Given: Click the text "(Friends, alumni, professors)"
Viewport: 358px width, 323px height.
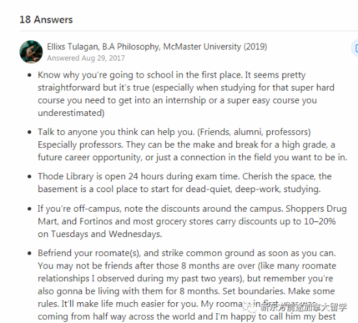Looking at the screenshot, I should tap(254, 132).
